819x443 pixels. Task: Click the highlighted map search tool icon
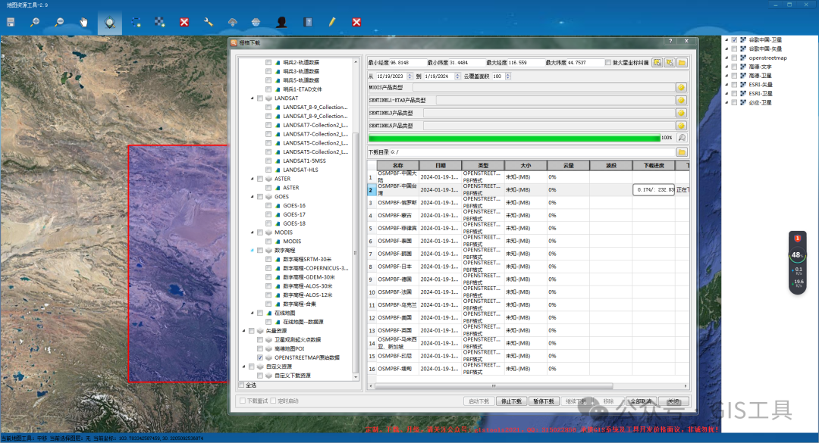110,23
